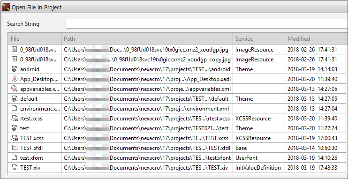348x179 pixels.
Task: Click the TEST.xfdl form icon
Action: click(14, 148)
